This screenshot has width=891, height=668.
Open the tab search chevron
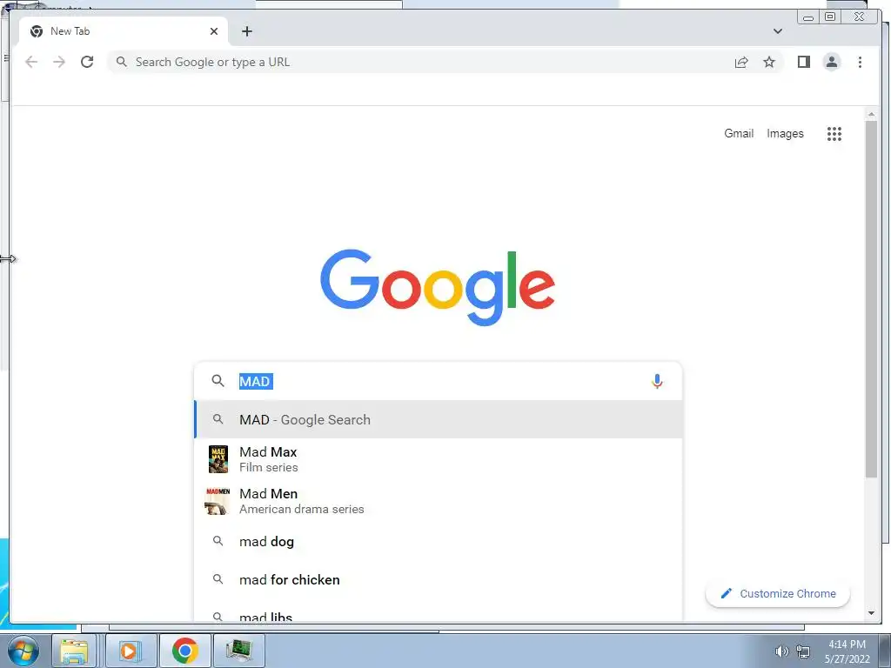pos(777,31)
